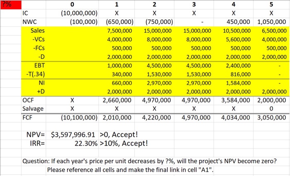Click the +D row label
This screenshot has height=176, width=290.
coord(41,91)
